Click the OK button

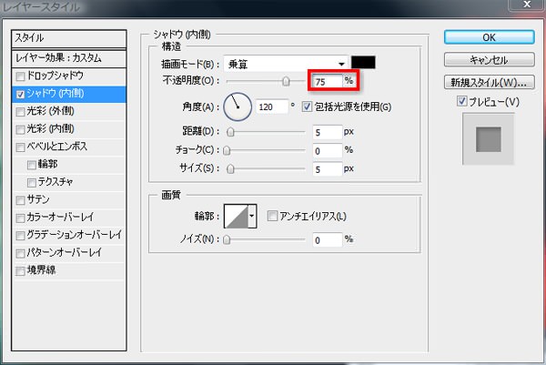point(489,37)
